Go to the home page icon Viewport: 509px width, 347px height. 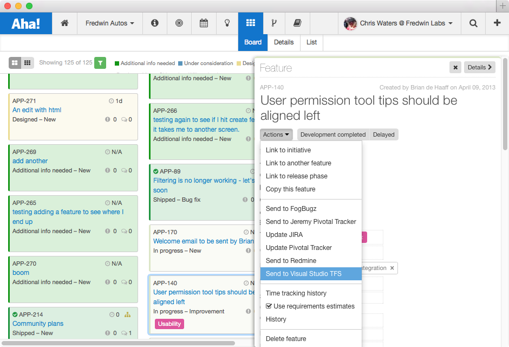[x=64, y=23]
